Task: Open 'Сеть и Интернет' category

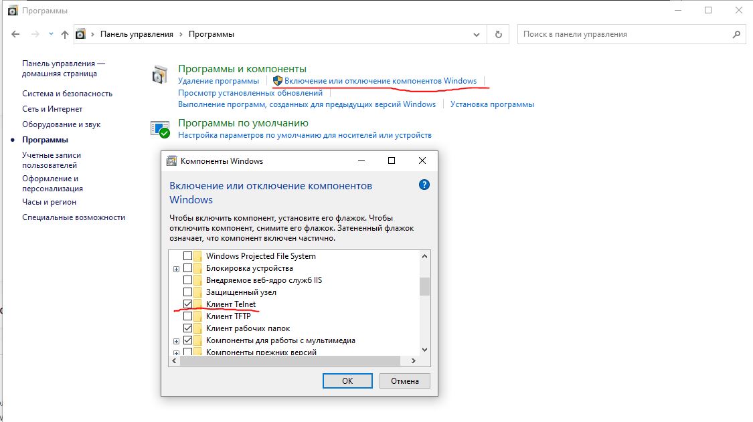Action: click(52, 109)
